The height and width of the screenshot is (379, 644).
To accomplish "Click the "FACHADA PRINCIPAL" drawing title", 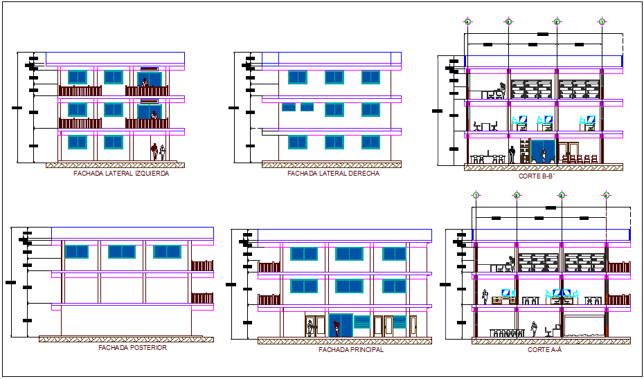I will (x=351, y=350).
